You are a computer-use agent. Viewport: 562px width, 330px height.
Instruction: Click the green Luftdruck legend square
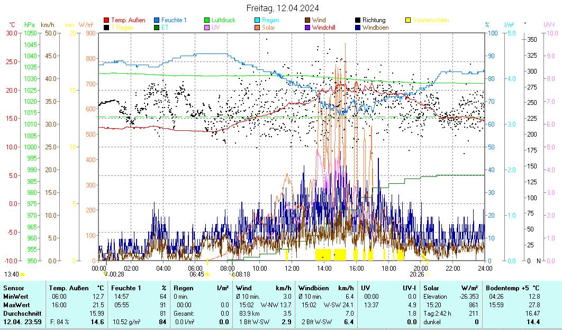pos(207,20)
